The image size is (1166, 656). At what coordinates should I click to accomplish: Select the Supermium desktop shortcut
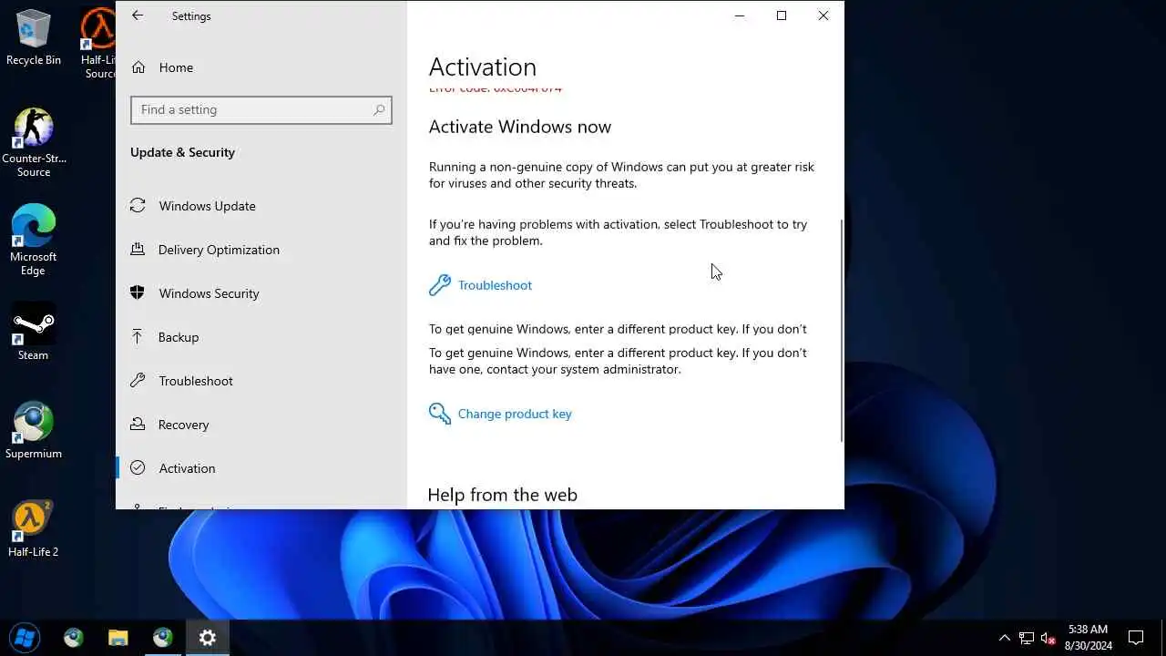[34, 431]
